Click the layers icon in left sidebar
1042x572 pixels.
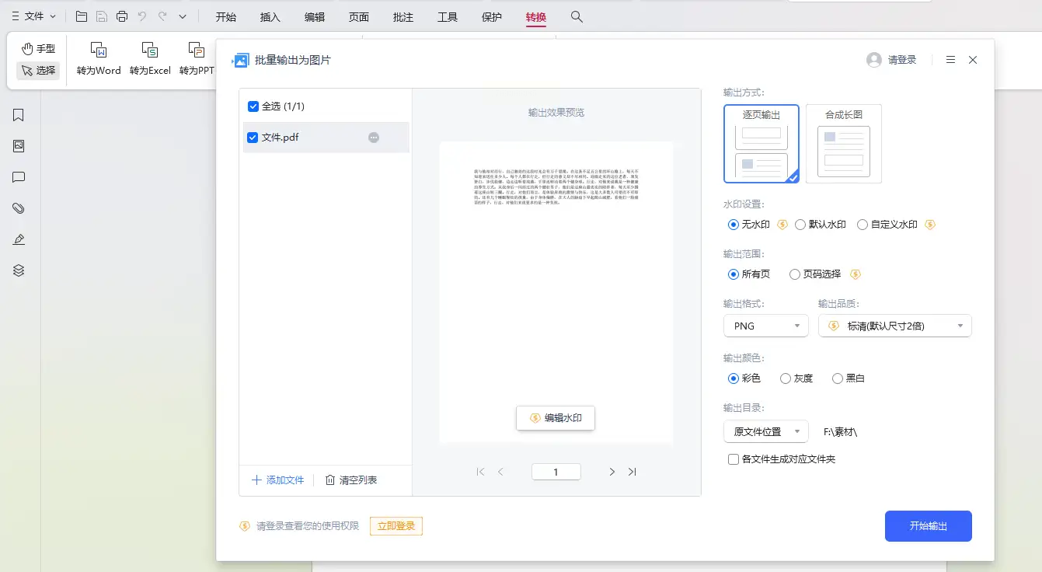pos(19,270)
